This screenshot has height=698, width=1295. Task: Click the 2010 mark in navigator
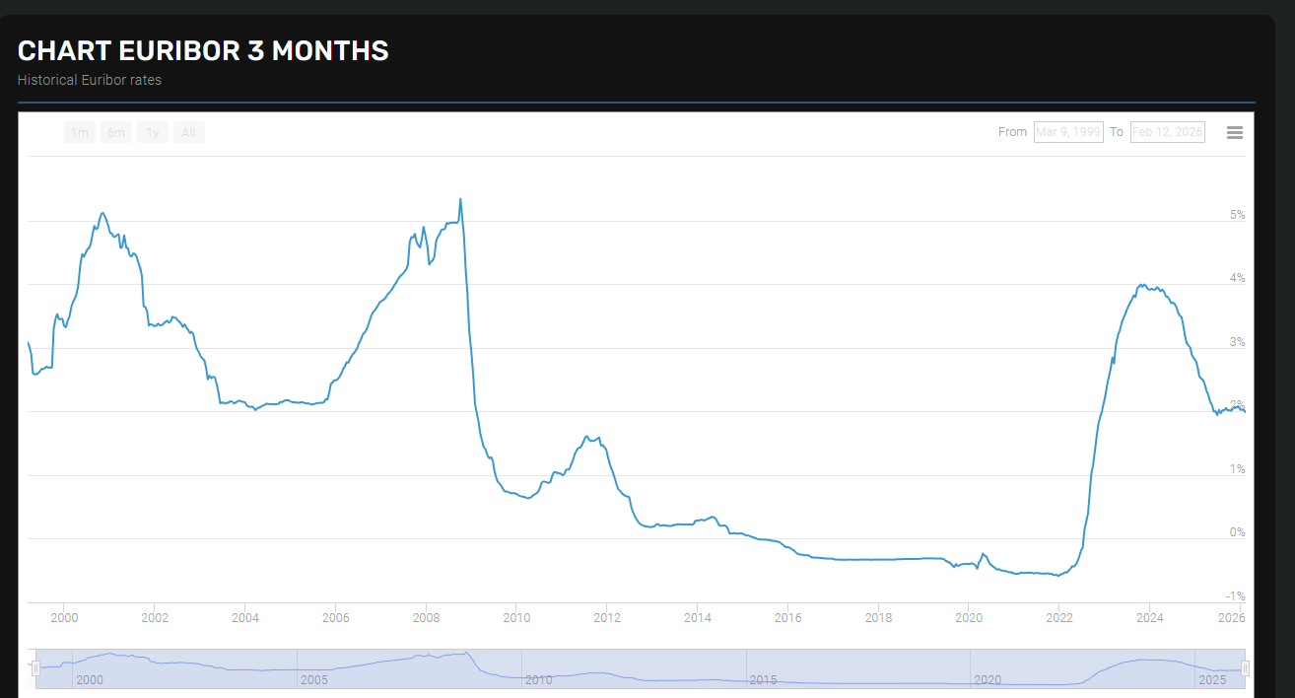(x=538, y=680)
